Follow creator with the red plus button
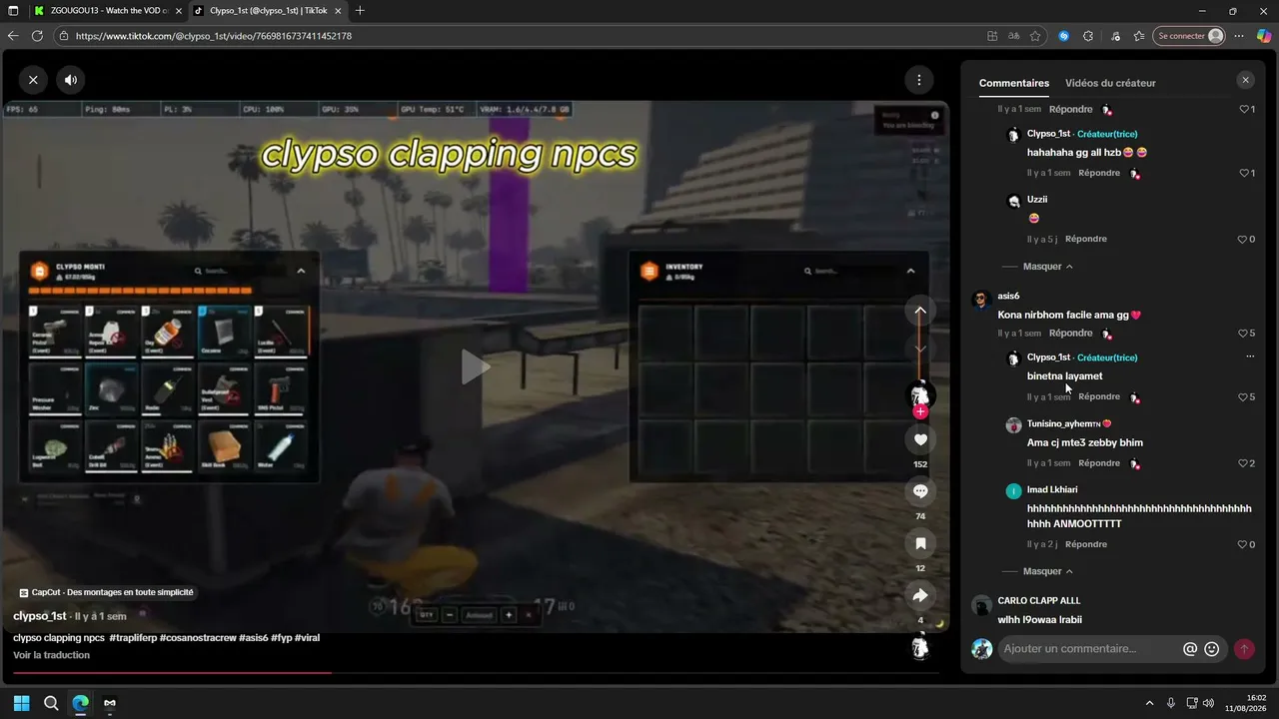The height and width of the screenshot is (719, 1279). click(920, 411)
